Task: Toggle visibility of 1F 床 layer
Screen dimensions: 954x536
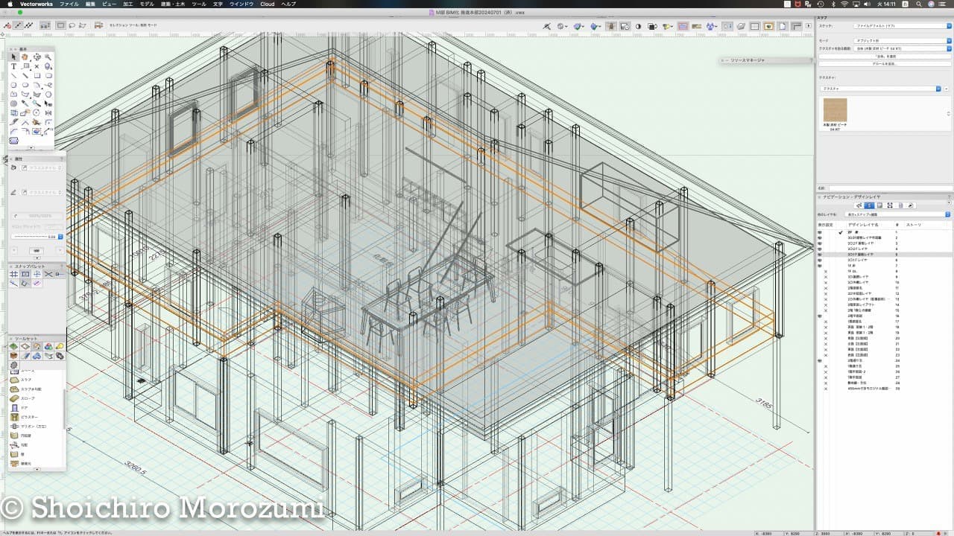Action: tap(820, 266)
